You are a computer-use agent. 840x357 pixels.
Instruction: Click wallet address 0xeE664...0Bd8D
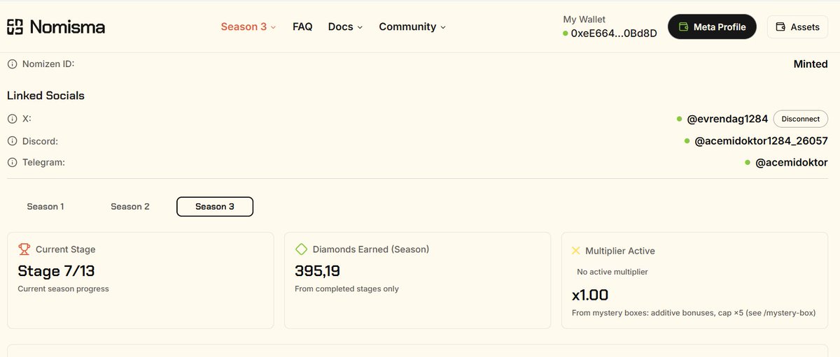point(614,34)
